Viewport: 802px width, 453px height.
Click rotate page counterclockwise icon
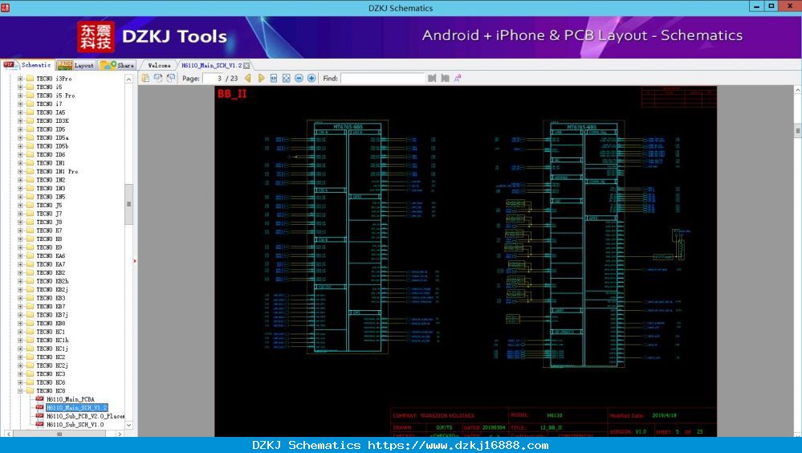[158, 78]
